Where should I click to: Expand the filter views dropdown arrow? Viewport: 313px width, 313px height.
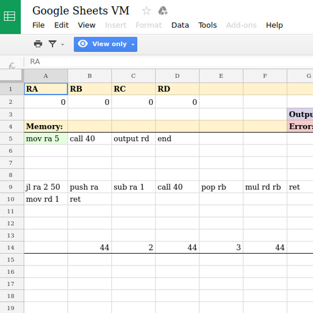point(63,45)
